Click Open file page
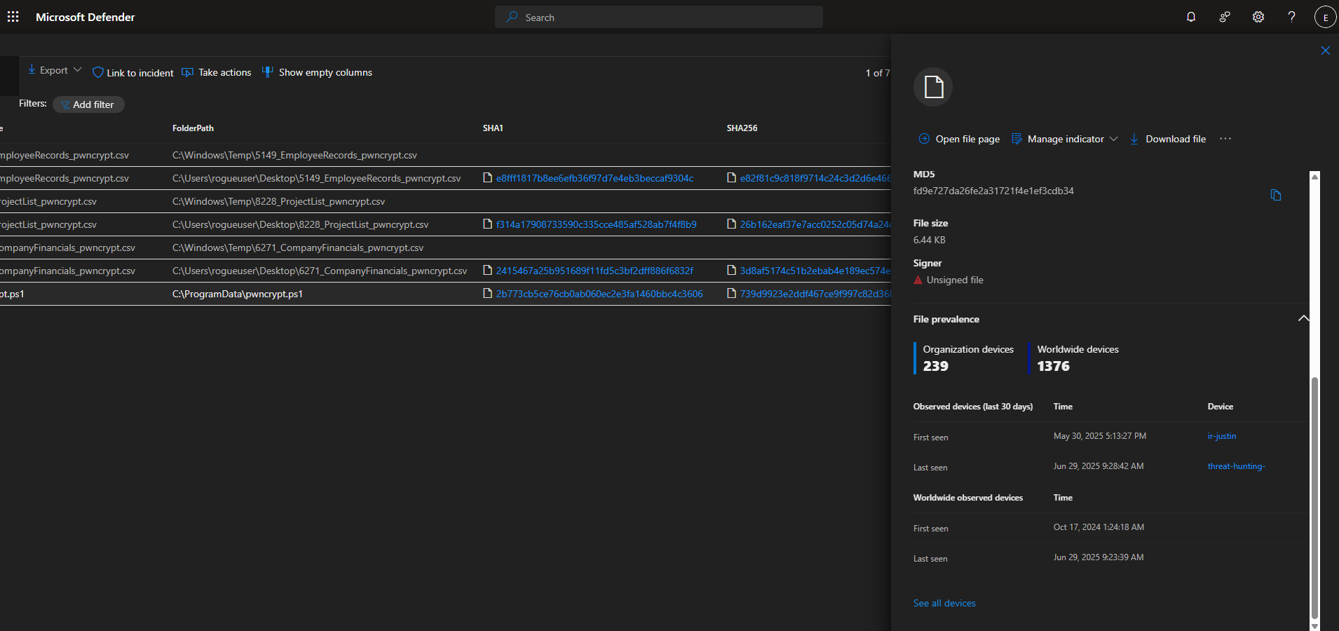 click(959, 139)
